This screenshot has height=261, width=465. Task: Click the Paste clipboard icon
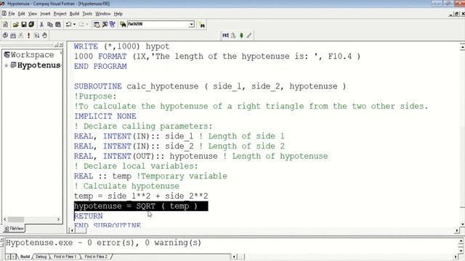58,25
